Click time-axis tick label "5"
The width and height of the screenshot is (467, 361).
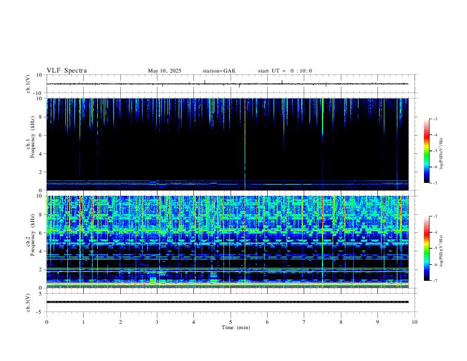coord(231,322)
